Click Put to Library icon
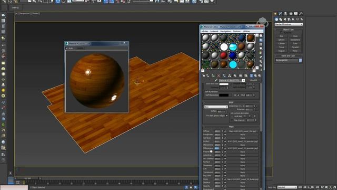 pos(235,75)
